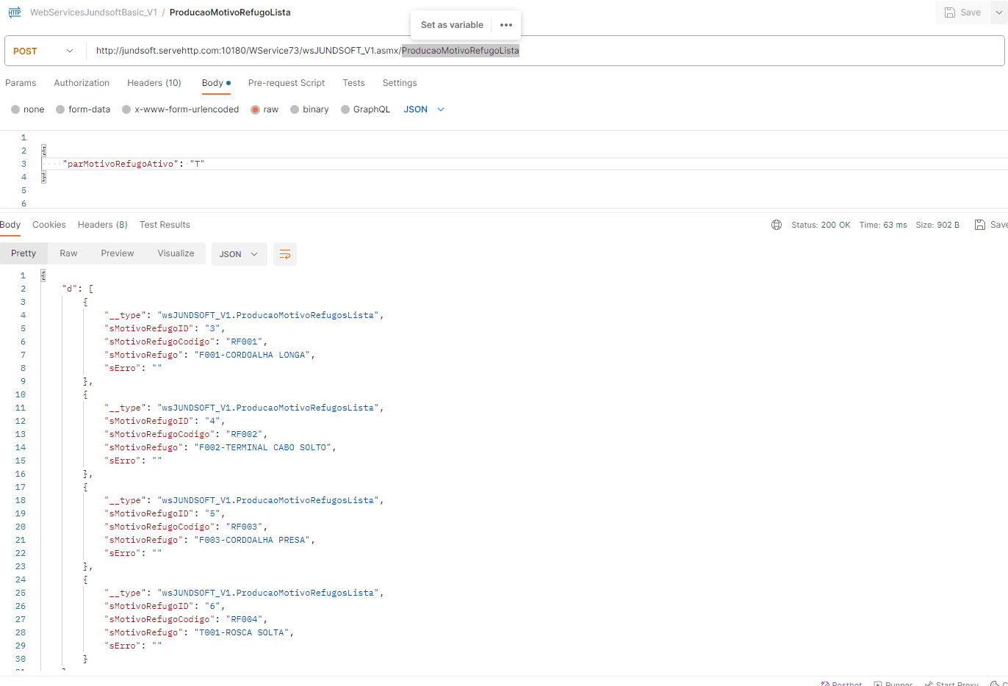Select the GraphQL body type radio

pos(345,109)
